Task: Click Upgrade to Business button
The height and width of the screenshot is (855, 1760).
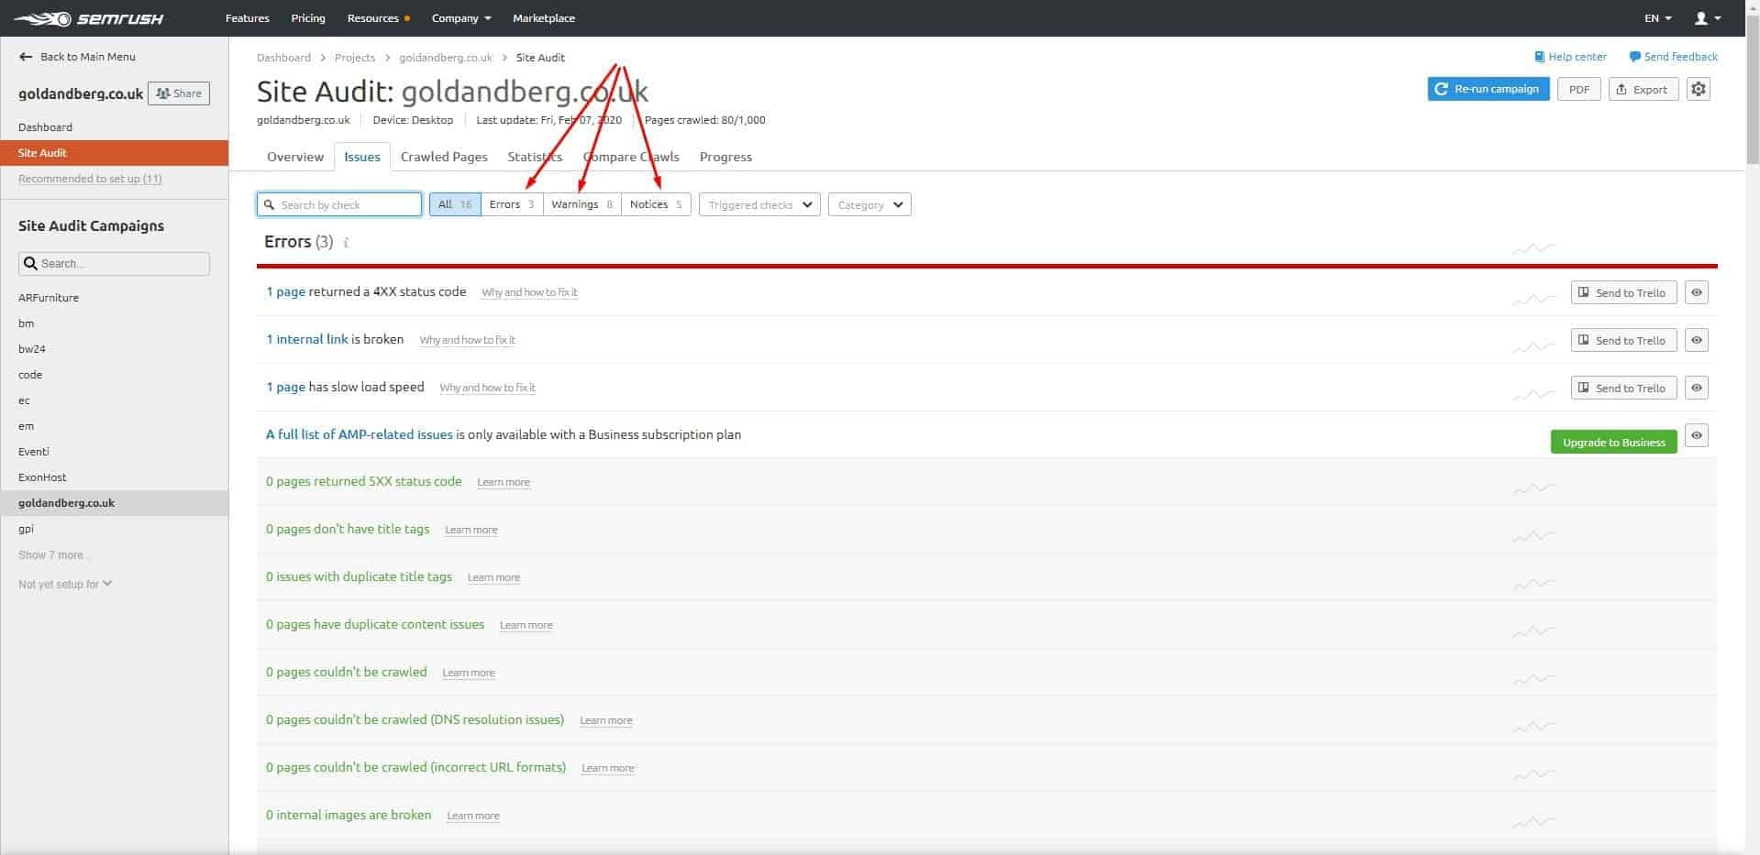Action: point(1614,442)
